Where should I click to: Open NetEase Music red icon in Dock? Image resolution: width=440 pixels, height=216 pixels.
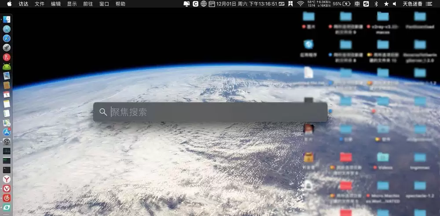coord(7,198)
